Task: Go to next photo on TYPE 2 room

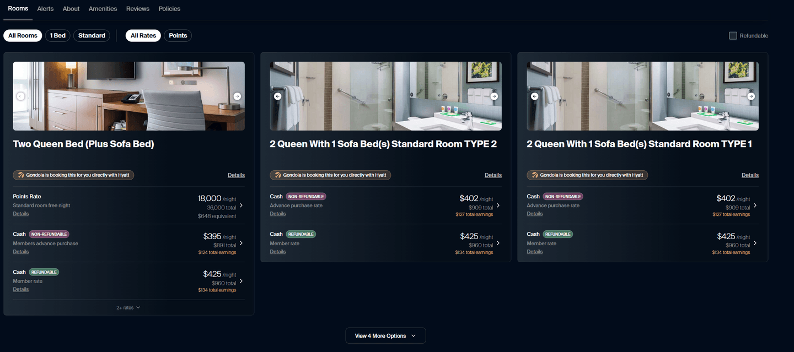Action: coord(494,96)
